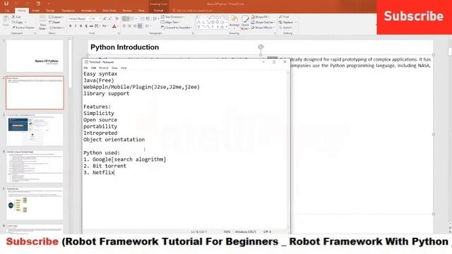
Task: Click the slide rotation handle icon
Action: tap(261, 47)
